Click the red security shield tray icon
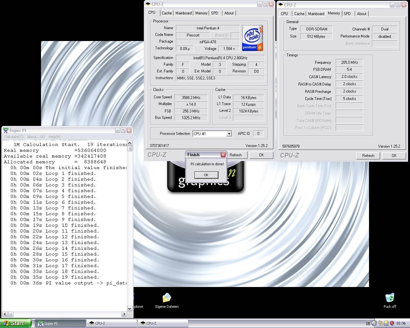 click(392, 323)
